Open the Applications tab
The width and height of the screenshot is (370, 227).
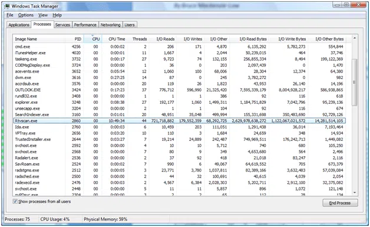pyautogui.click(x=19, y=25)
